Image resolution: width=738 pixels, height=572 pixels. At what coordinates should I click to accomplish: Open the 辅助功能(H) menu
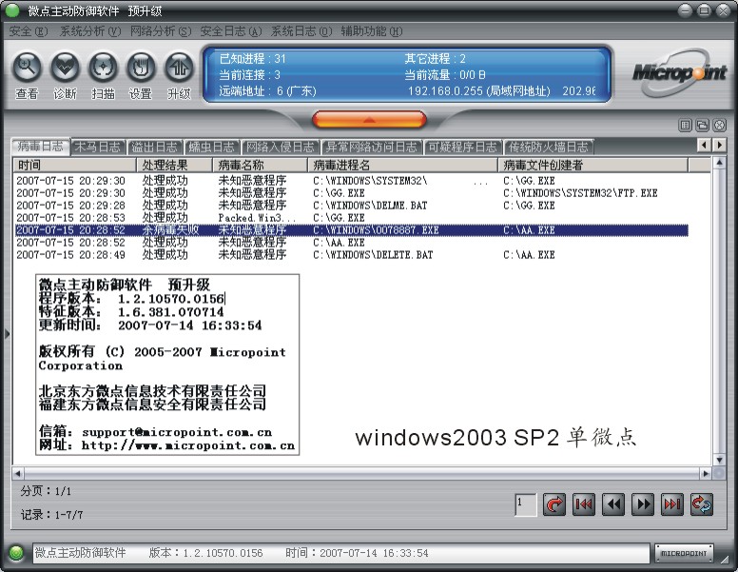(371, 31)
